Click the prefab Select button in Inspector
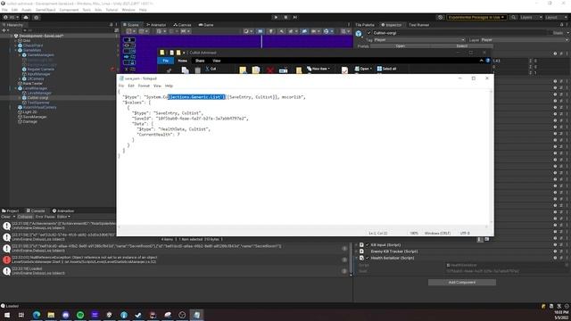Image resolution: width=571 pixels, height=321 pixels. tap(461, 46)
